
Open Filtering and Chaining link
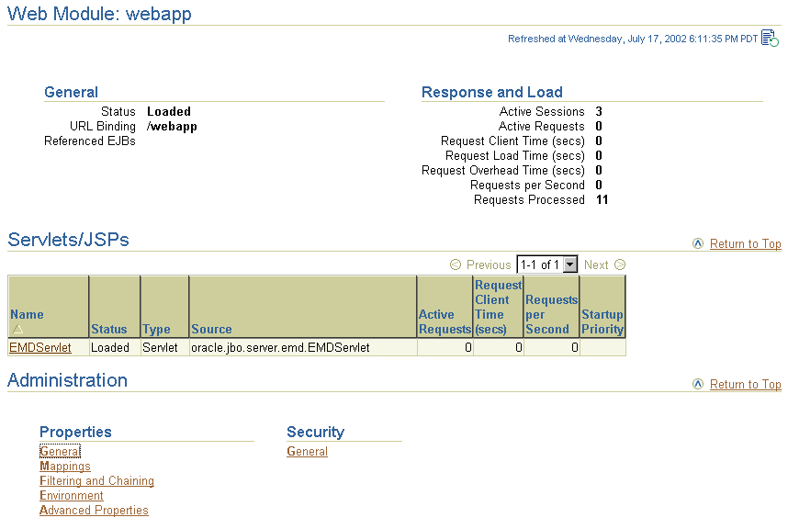[x=96, y=481]
